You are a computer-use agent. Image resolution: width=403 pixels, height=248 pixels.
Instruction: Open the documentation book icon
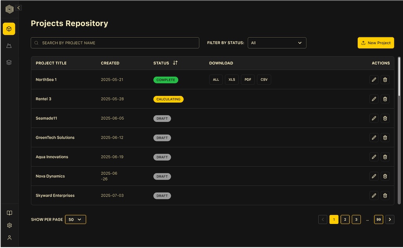coord(9,213)
